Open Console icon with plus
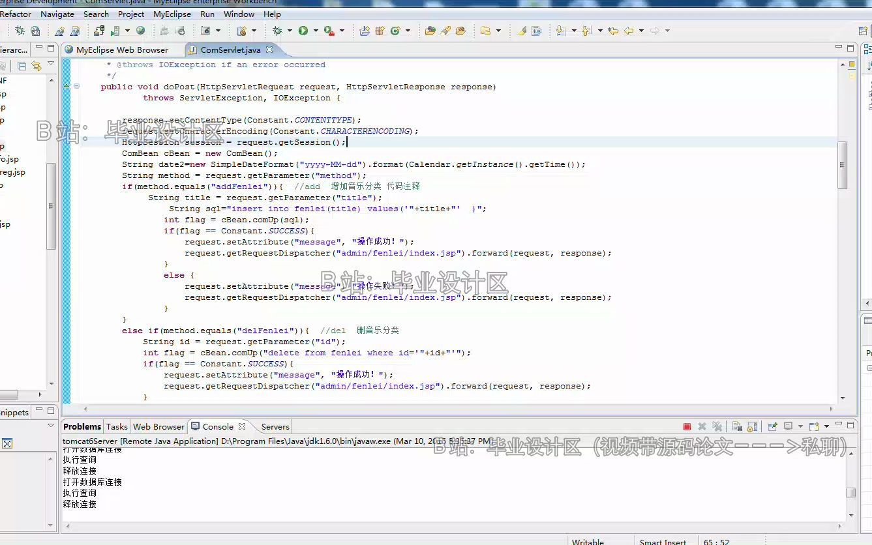The image size is (872, 545). pos(814,426)
